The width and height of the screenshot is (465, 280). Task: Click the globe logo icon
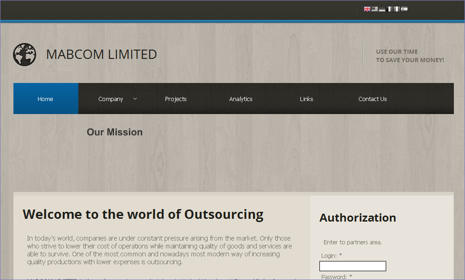[25, 55]
